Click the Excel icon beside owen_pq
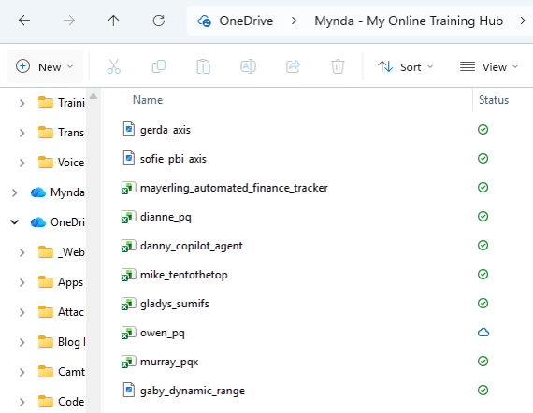Viewport: 533px width, 413px height. pyautogui.click(x=129, y=333)
